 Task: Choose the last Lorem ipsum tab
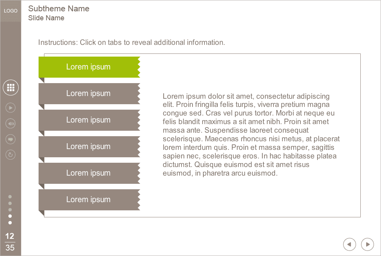(88, 200)
